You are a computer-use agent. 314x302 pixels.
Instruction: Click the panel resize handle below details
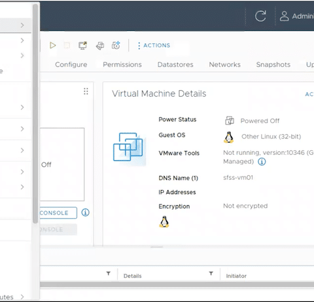click(x=156, y=247)
